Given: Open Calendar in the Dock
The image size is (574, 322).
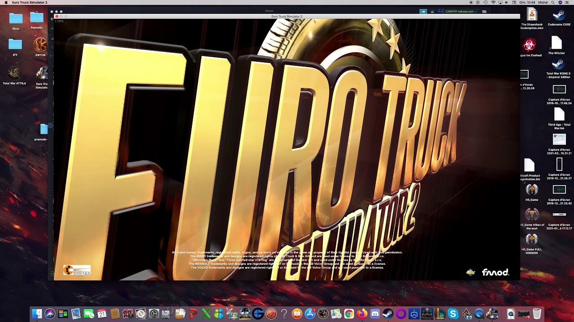Looking at the screenshot, I should 102,314.
